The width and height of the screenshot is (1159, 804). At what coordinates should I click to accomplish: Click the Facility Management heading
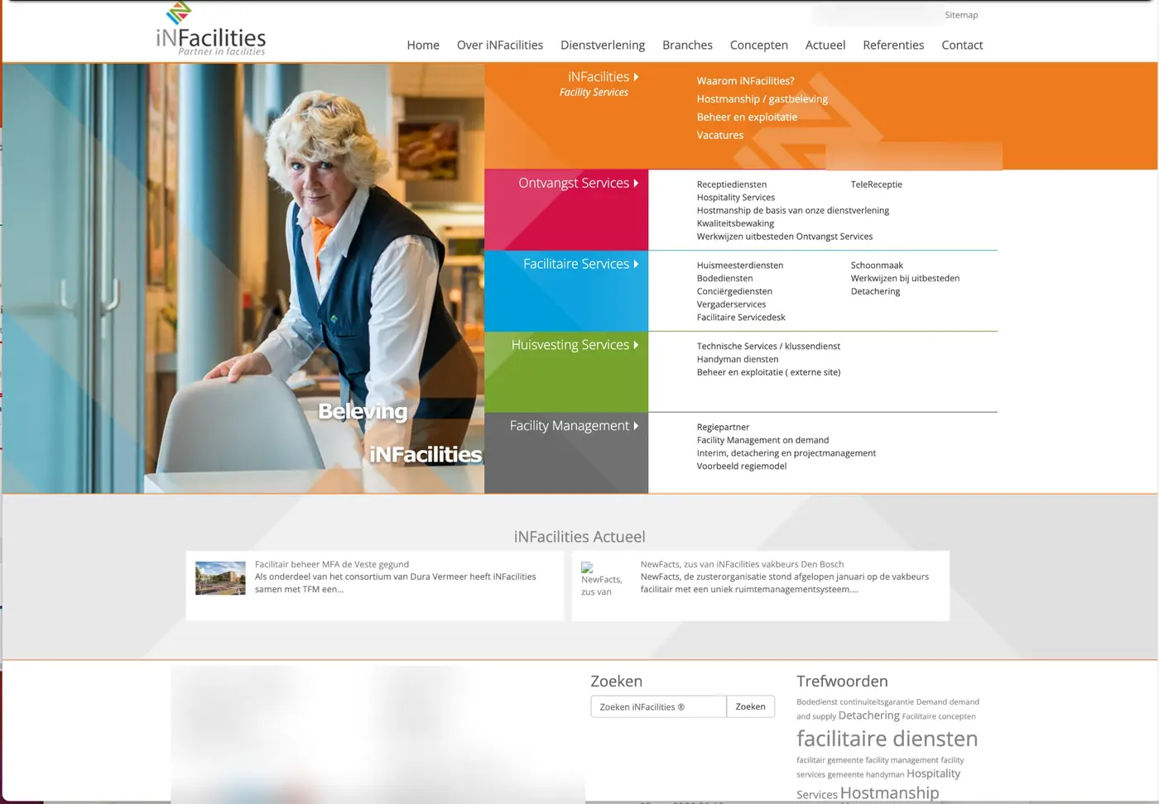coord(570,426)
